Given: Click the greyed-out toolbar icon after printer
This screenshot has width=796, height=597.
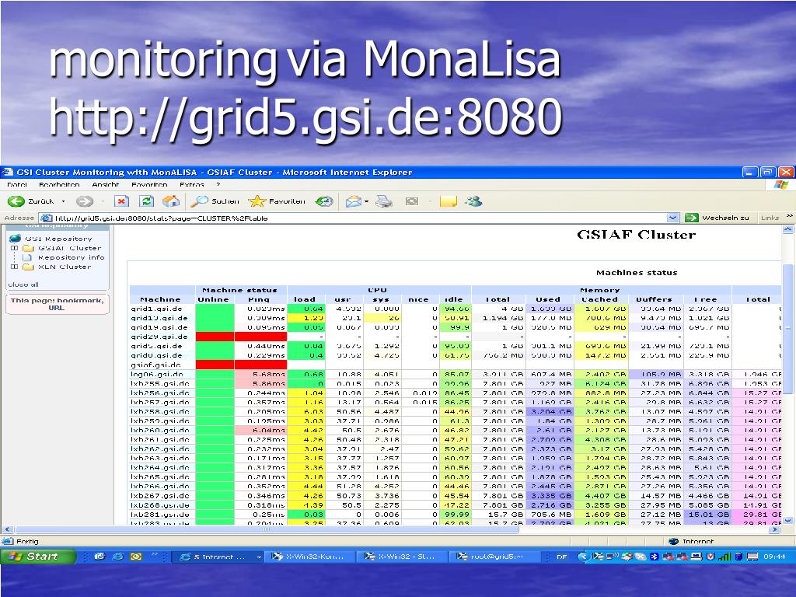Looking at the screenshot, I should (412, 201).
